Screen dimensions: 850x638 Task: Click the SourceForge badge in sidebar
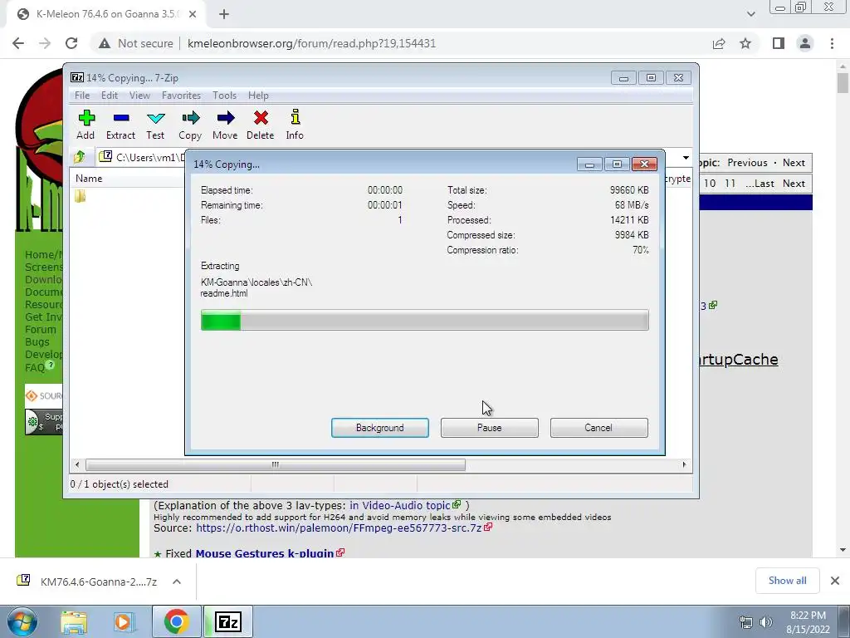coord(44,395)
